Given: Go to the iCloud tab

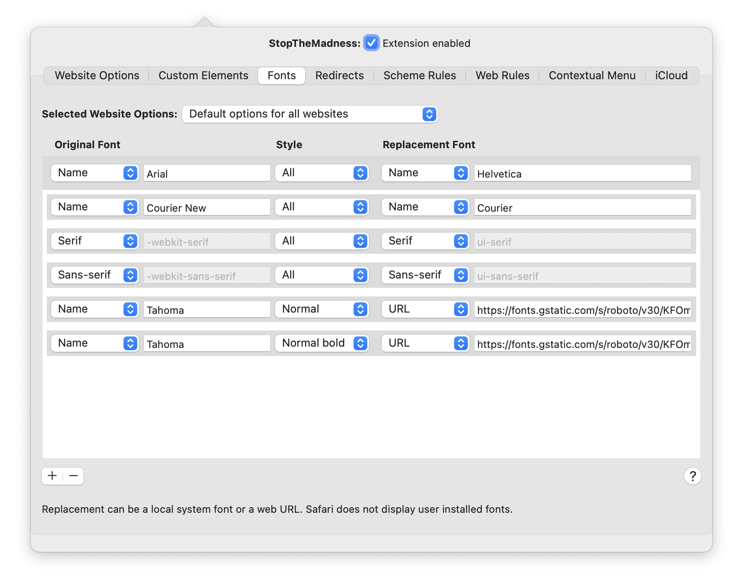Looking at the screenshot, I should click(x=671, y=75).
